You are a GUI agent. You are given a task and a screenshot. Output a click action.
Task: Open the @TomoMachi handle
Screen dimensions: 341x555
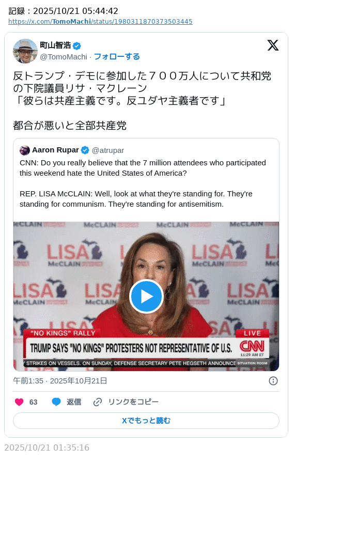(64, 57)
